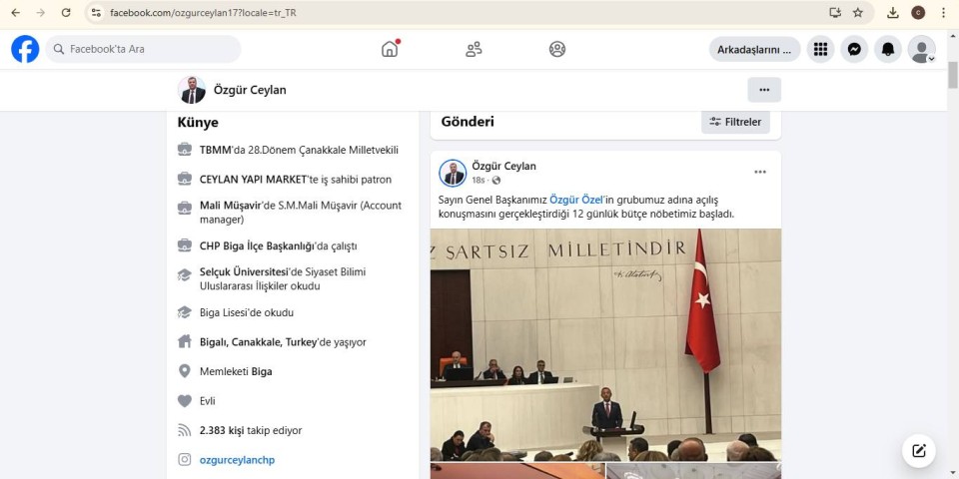Open CHP Biga İlçe Başkanlığı link
Viewport: 959px width, 479px height.
click(x=258, y=246)
